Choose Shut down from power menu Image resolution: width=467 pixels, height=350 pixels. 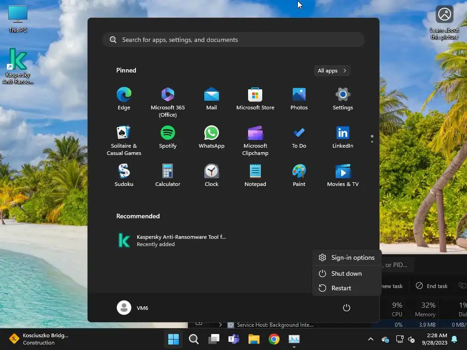pyautogui.click(x=347, y=273)
